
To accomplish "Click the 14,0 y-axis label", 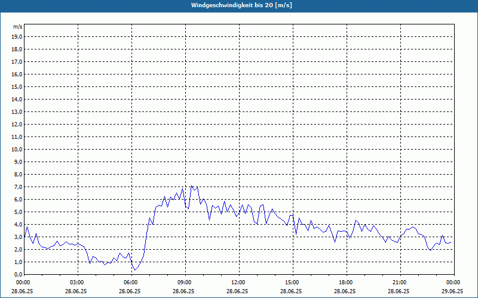I will point(17,99).
